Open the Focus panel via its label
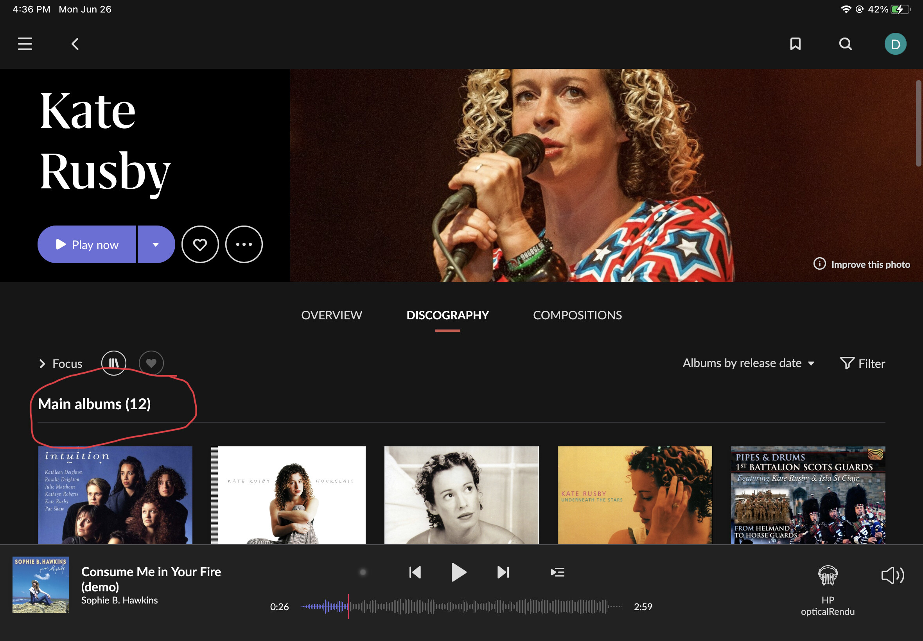This screenshot has width=923, height=641. (67, 363)
